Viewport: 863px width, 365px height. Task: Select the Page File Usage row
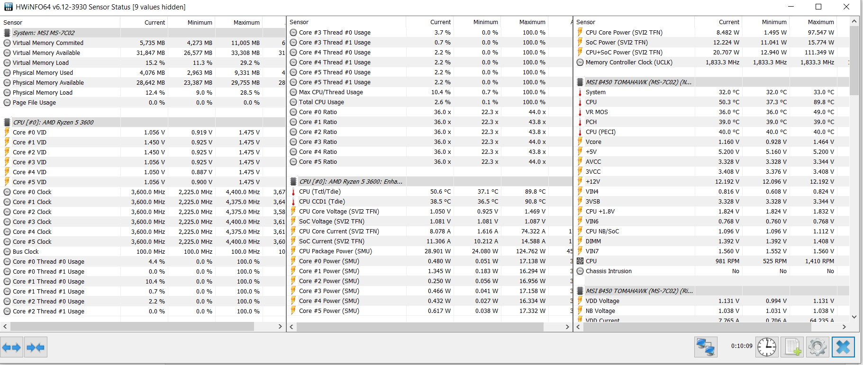pos(143,102)
